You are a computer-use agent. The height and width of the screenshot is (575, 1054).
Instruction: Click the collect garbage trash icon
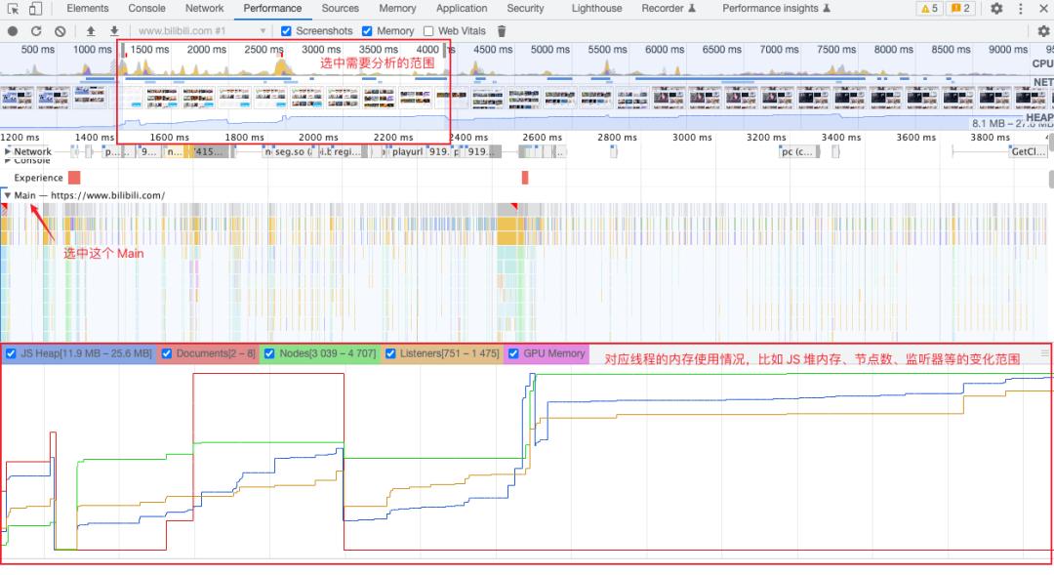pos(502,31)
